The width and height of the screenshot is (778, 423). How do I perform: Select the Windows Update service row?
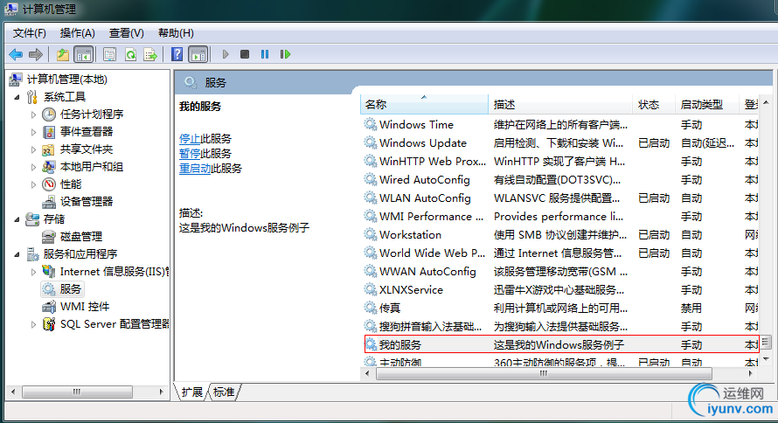(x=560, y=142)
